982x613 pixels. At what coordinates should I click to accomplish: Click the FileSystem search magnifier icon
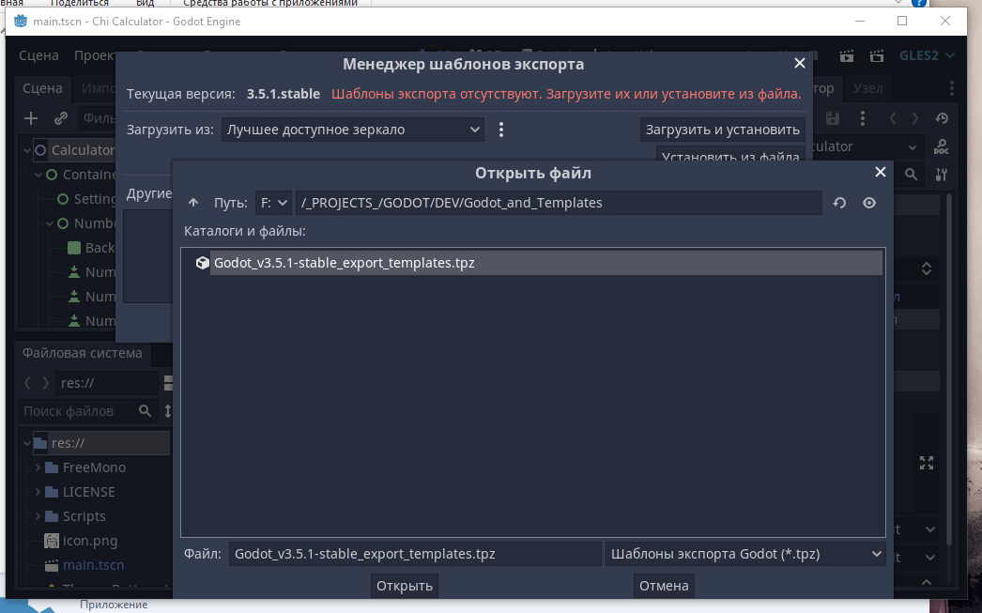coord(145,411)
